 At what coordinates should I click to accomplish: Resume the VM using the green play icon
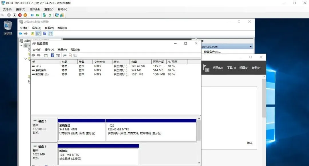tap(38, 15)
